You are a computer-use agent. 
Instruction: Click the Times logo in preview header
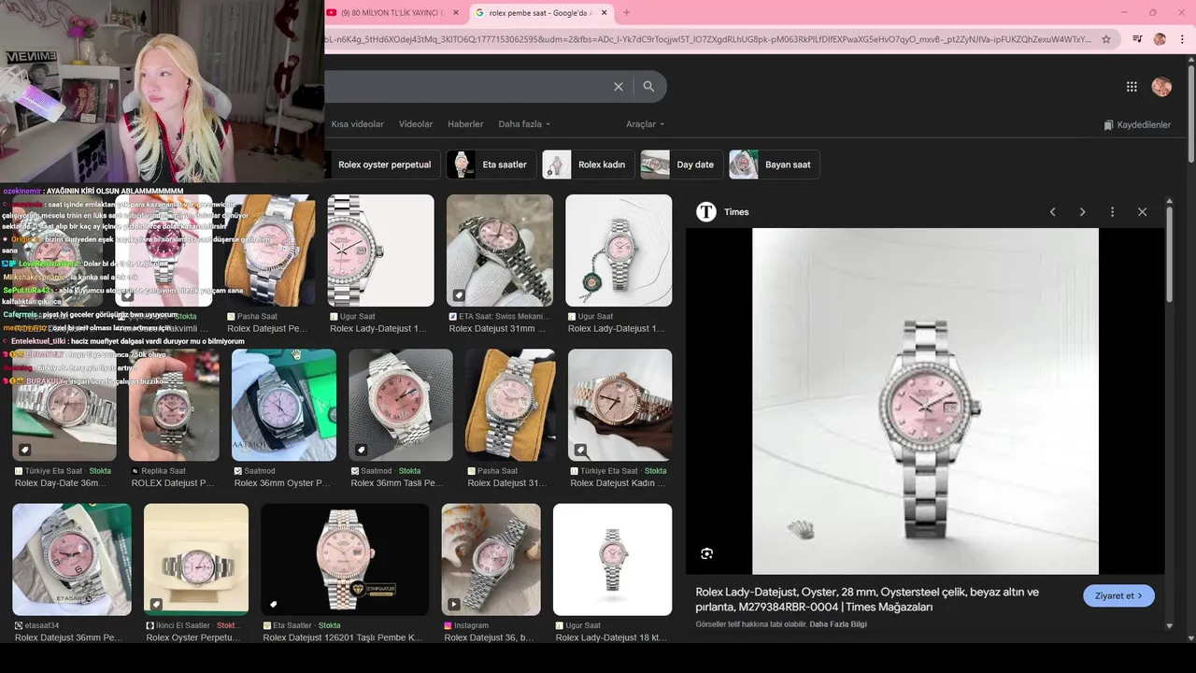point(706,212)
